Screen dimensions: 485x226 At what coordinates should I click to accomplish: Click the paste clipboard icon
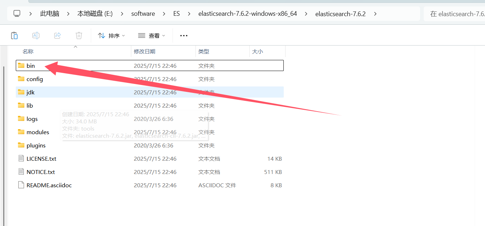[14, 36]
